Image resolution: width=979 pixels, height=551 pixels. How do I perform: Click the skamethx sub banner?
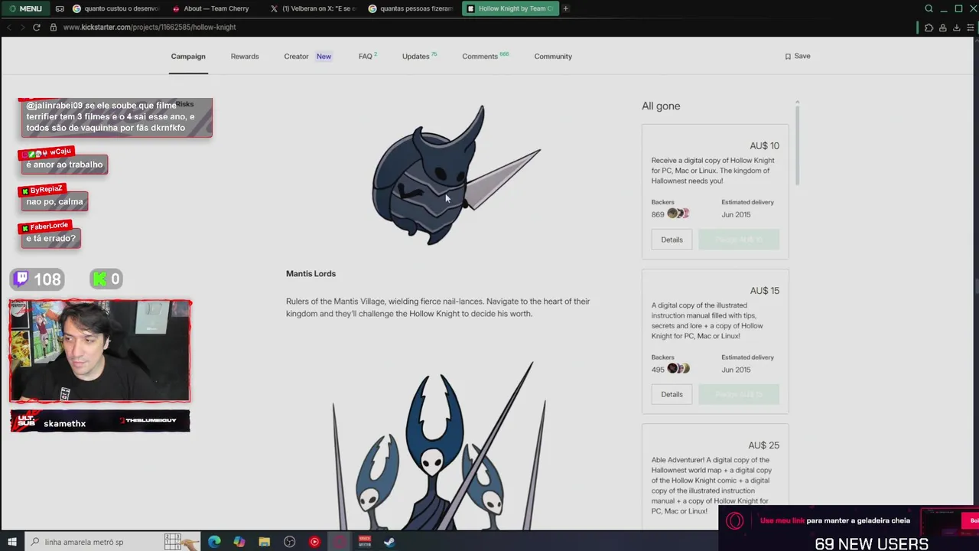point(100,421)
